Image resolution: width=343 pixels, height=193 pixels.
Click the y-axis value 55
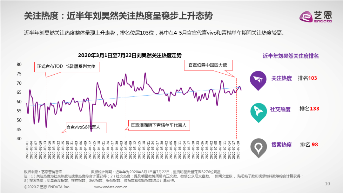19,111
